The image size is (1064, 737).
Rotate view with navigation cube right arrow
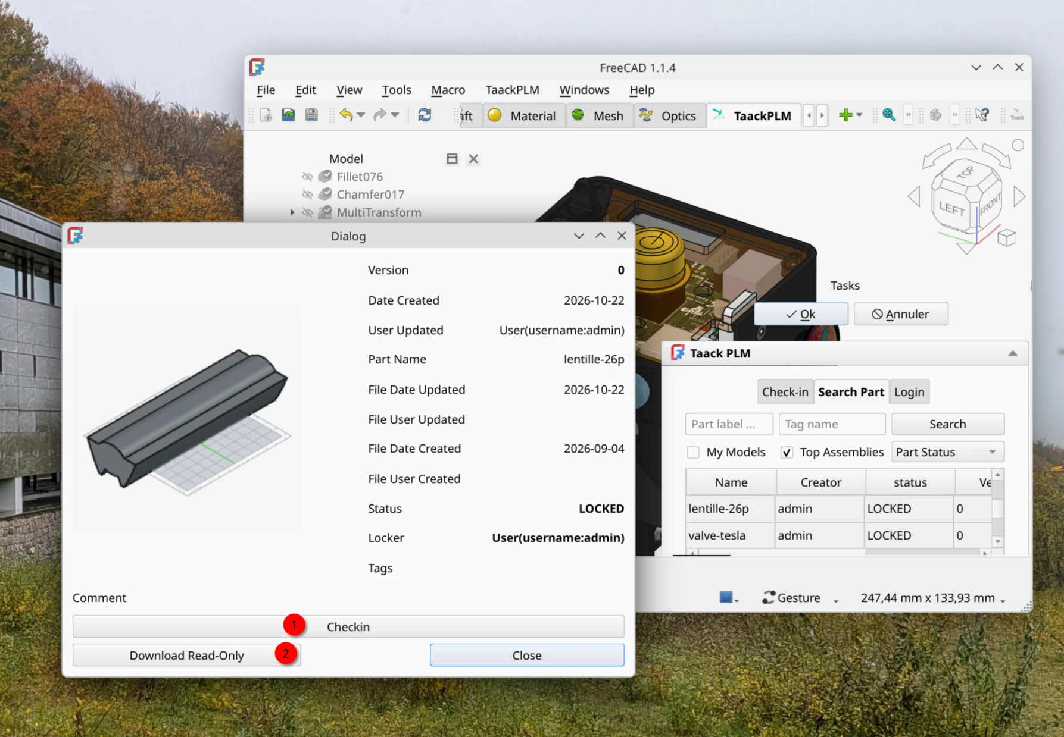pos(1019,196)
